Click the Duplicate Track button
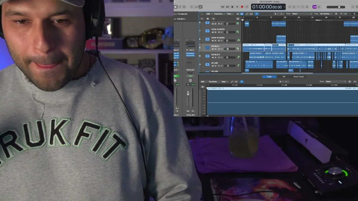The image size is (358, 201). [208, 19]
